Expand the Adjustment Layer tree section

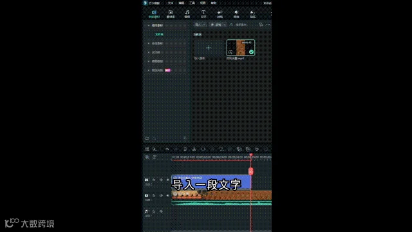pos(149,61)
